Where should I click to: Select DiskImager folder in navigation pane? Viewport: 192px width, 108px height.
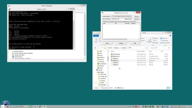(103, 85)
